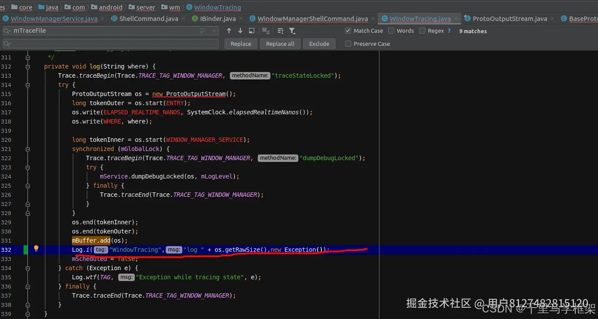
Task: Enable the Words checkbox
Action: [391, 31]
